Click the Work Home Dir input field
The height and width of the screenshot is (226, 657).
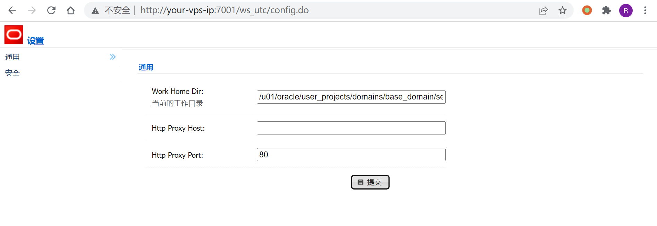point(351,97)
